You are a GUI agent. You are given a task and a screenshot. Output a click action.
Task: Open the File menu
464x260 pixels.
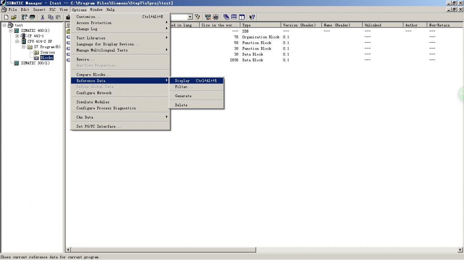click(13, 10)
